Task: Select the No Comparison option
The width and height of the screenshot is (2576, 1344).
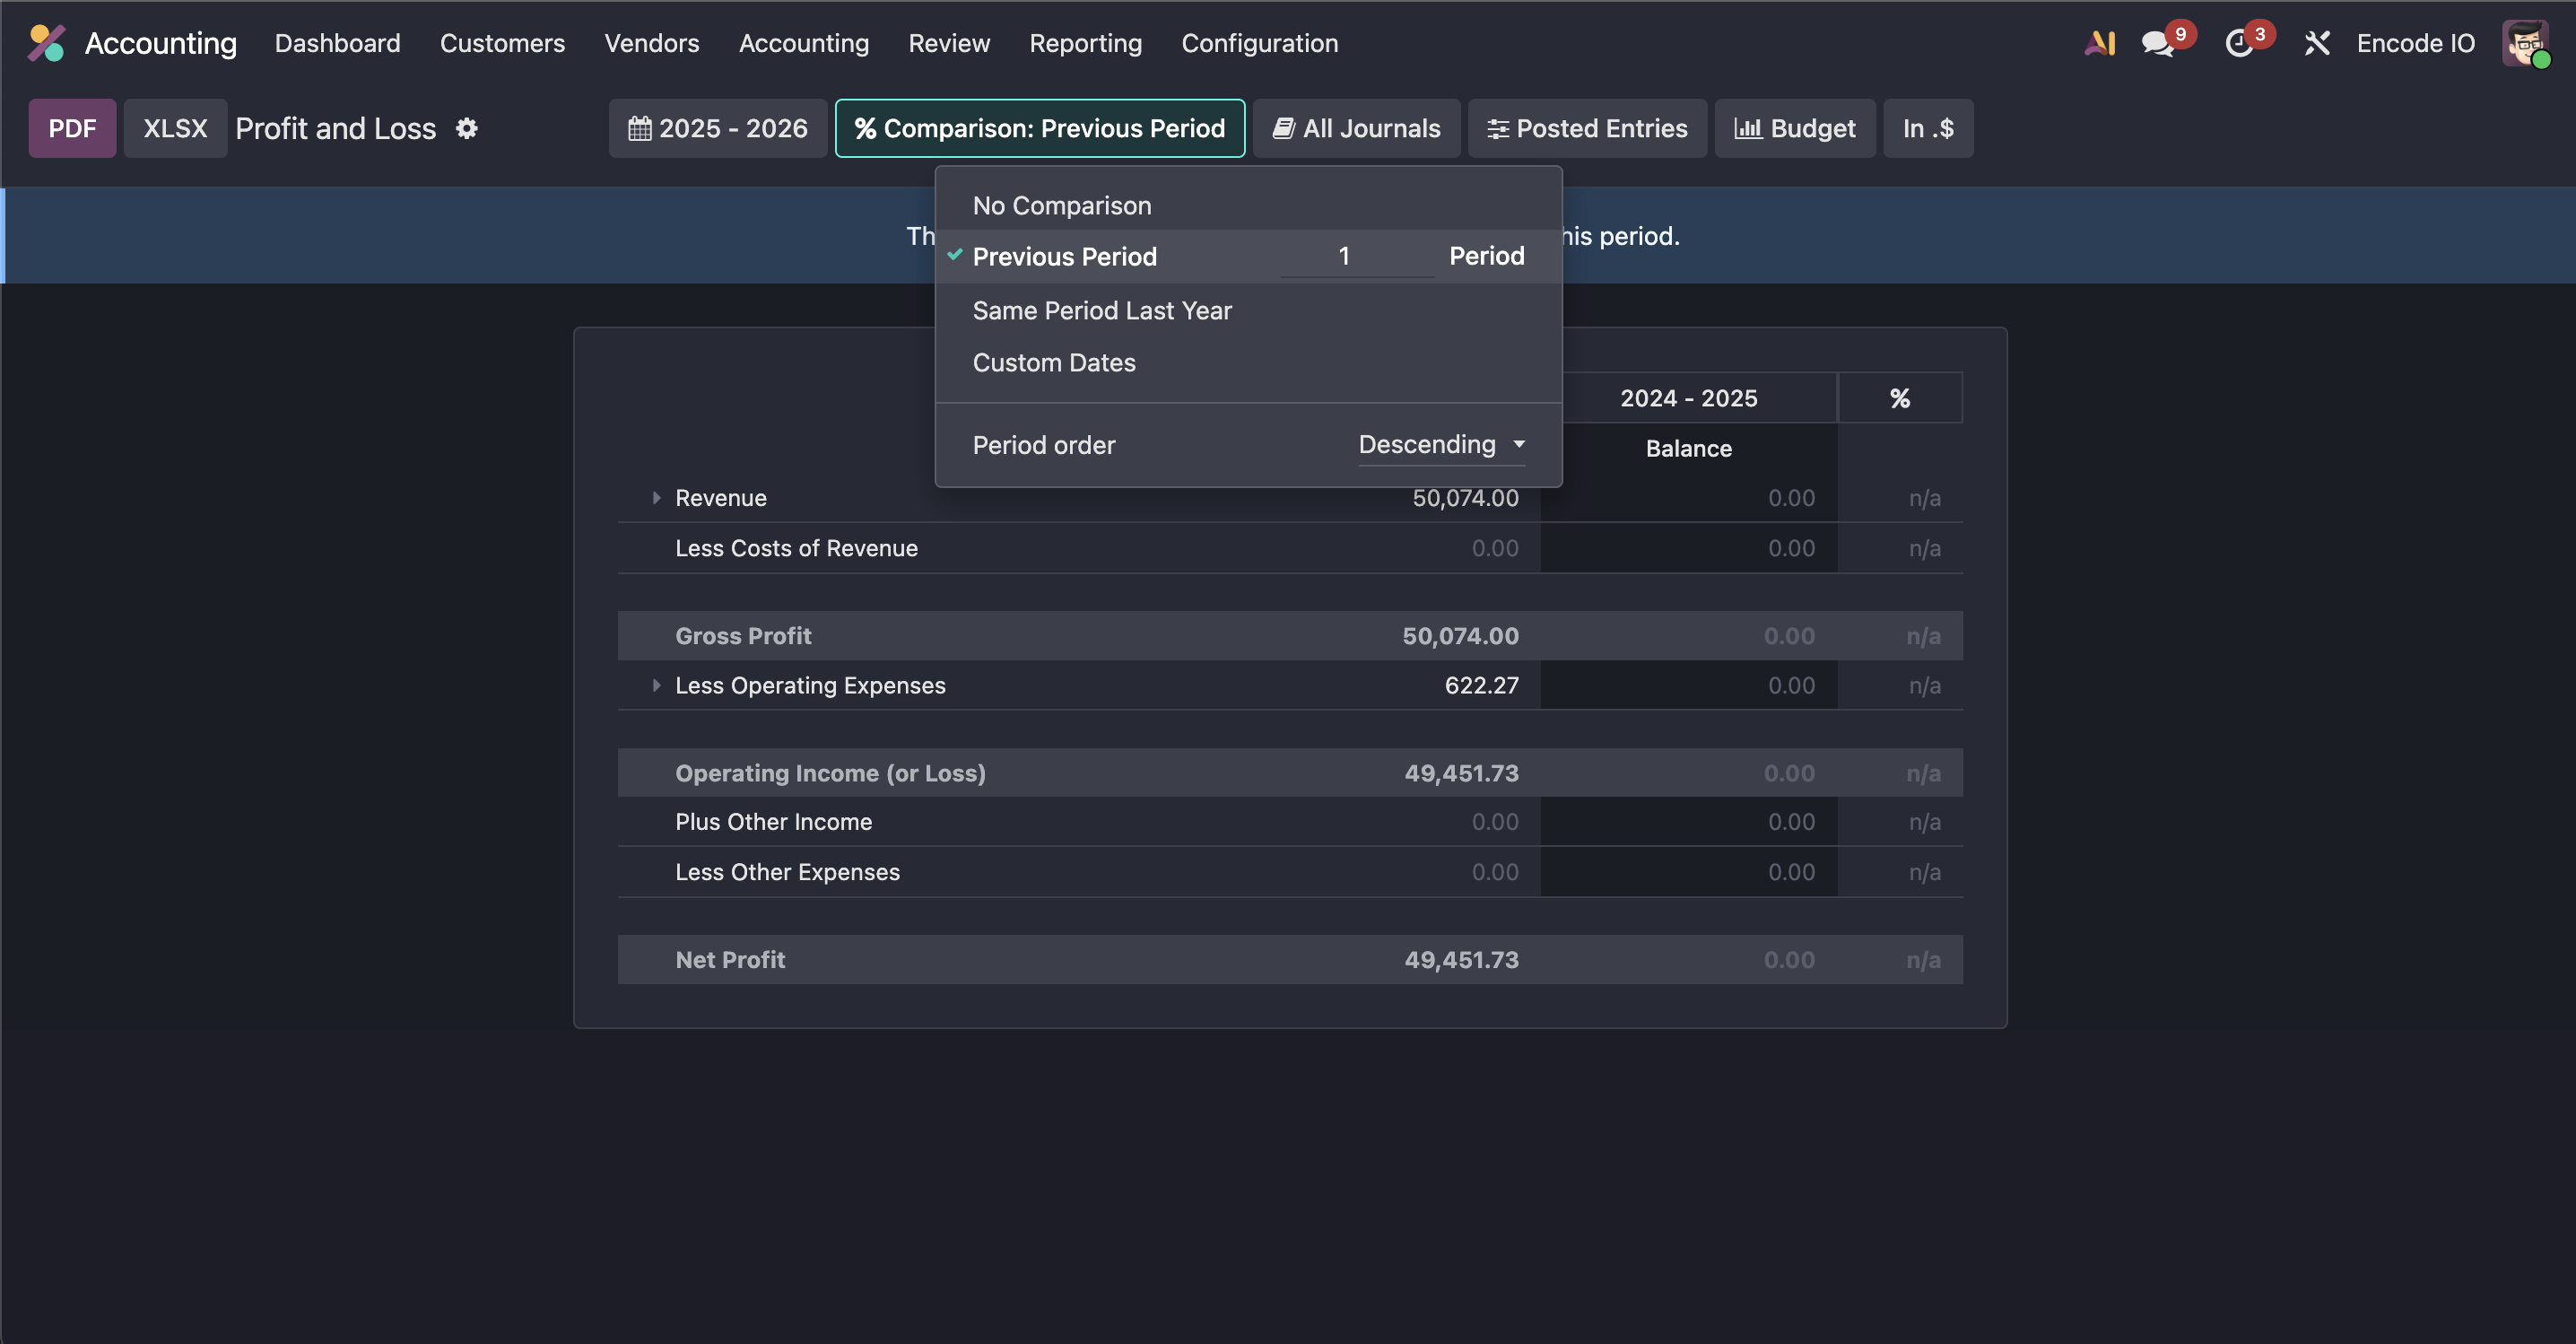Action: pos(1062,206)
